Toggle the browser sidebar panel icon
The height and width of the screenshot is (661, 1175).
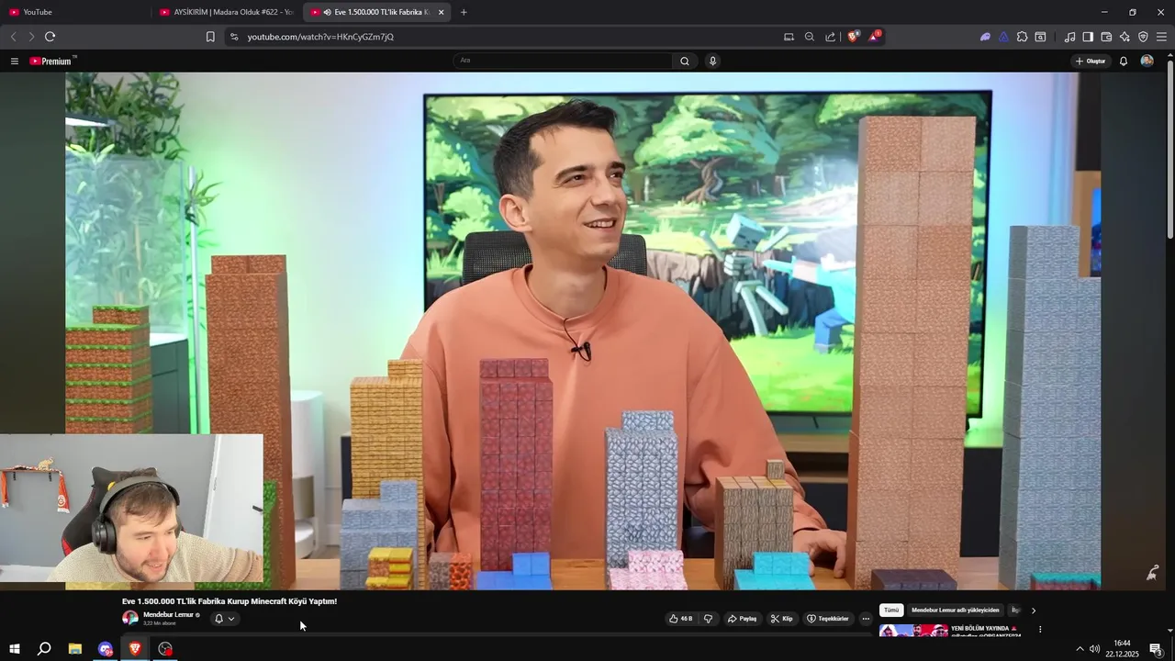(x=1088, y=37)
